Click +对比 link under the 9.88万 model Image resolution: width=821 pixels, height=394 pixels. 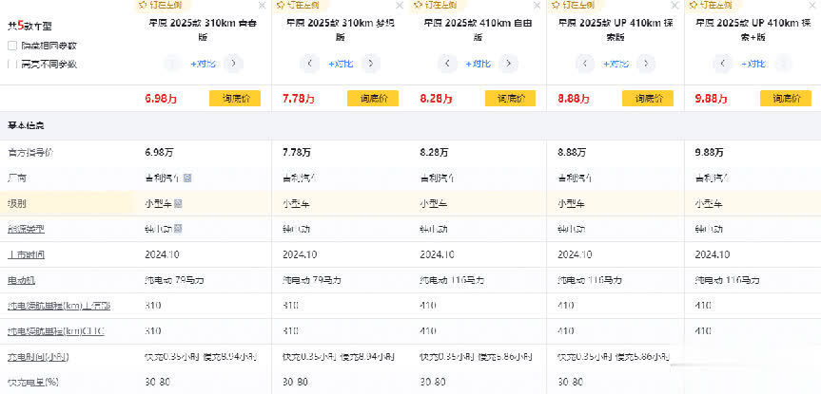tap(753, 64)
